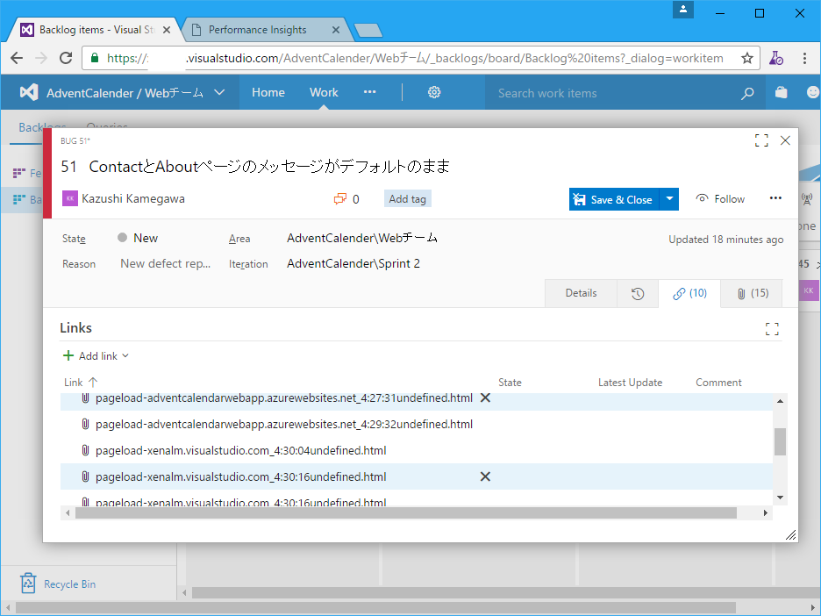Click the State column header
The image size is (821, 616).
(510, 383)
